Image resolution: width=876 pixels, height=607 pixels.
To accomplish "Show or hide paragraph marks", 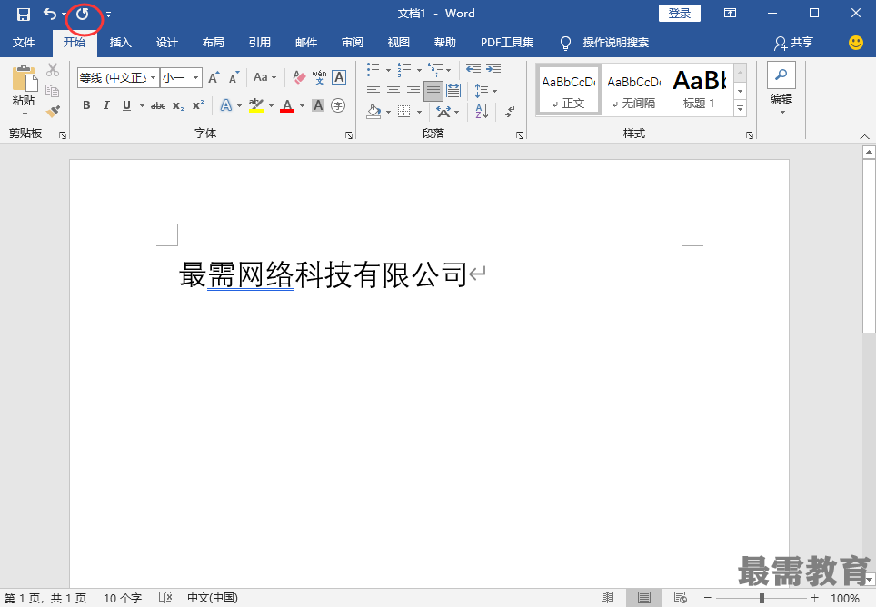I will coord(510,112).
